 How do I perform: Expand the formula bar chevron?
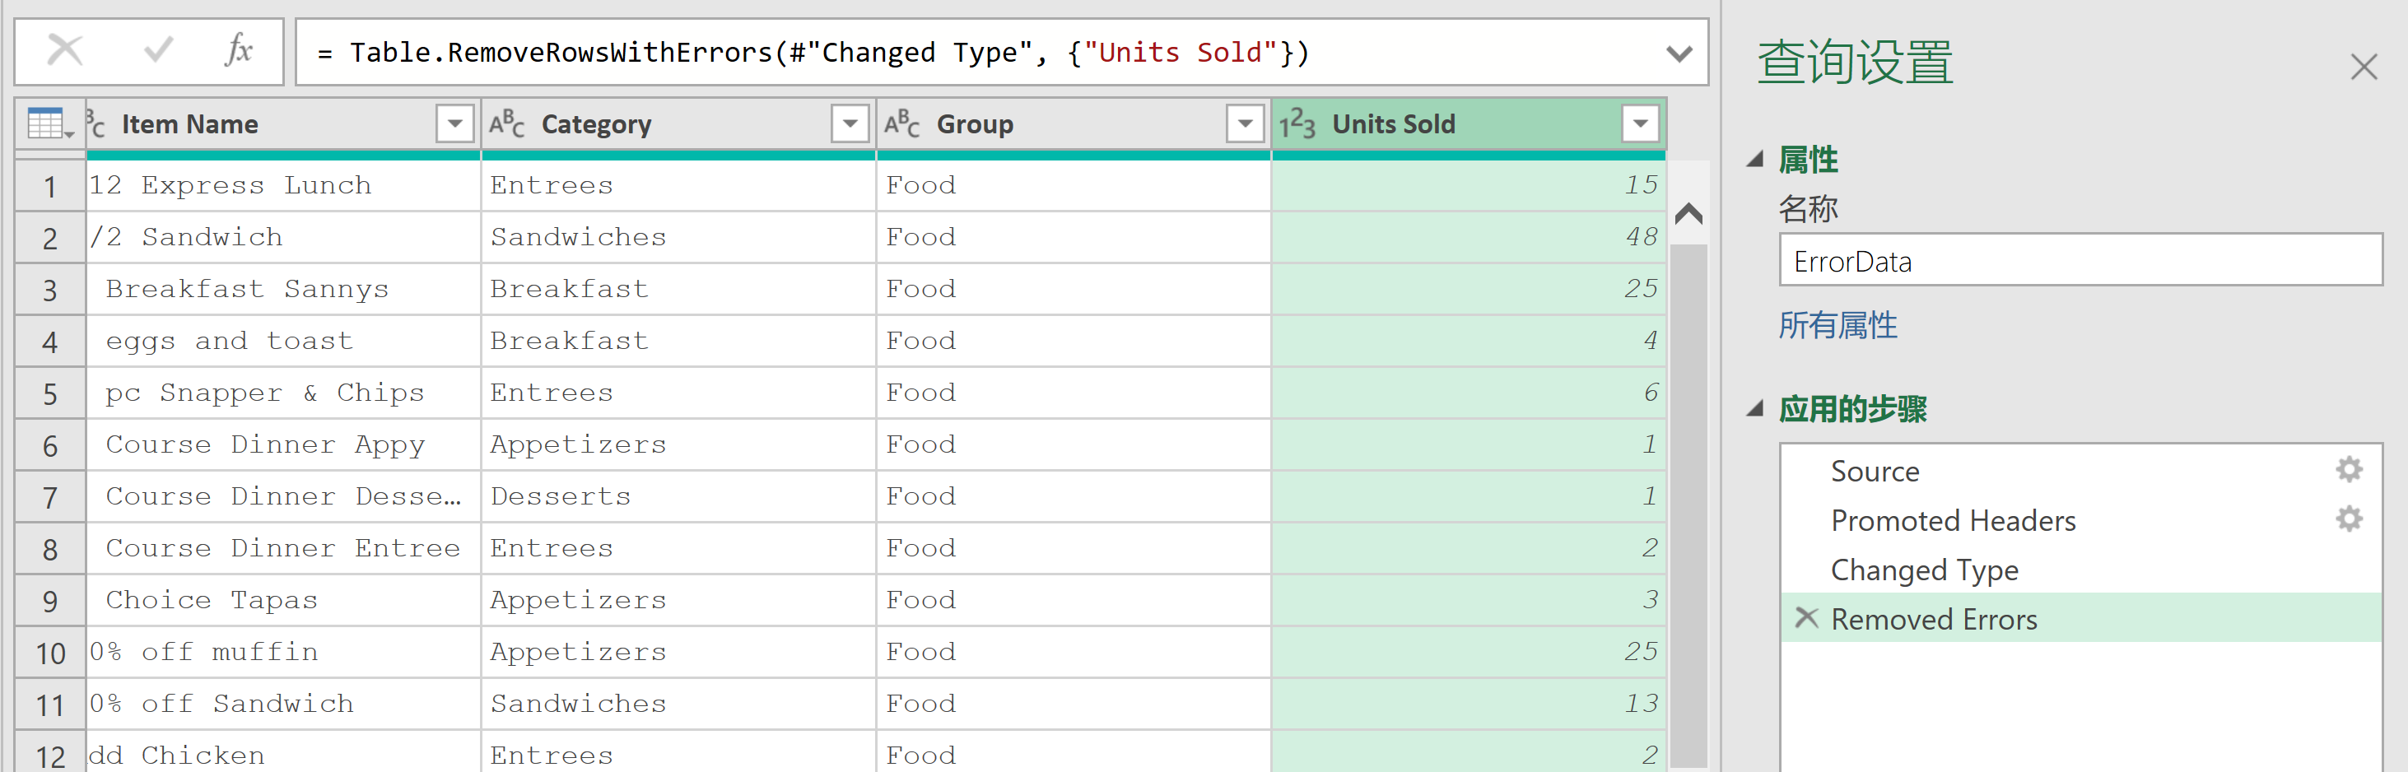(1679, 53)
